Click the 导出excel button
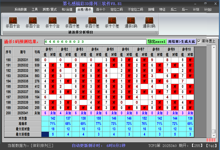The height and width of the screenshot is (150, 220). (x=156, y=41)
